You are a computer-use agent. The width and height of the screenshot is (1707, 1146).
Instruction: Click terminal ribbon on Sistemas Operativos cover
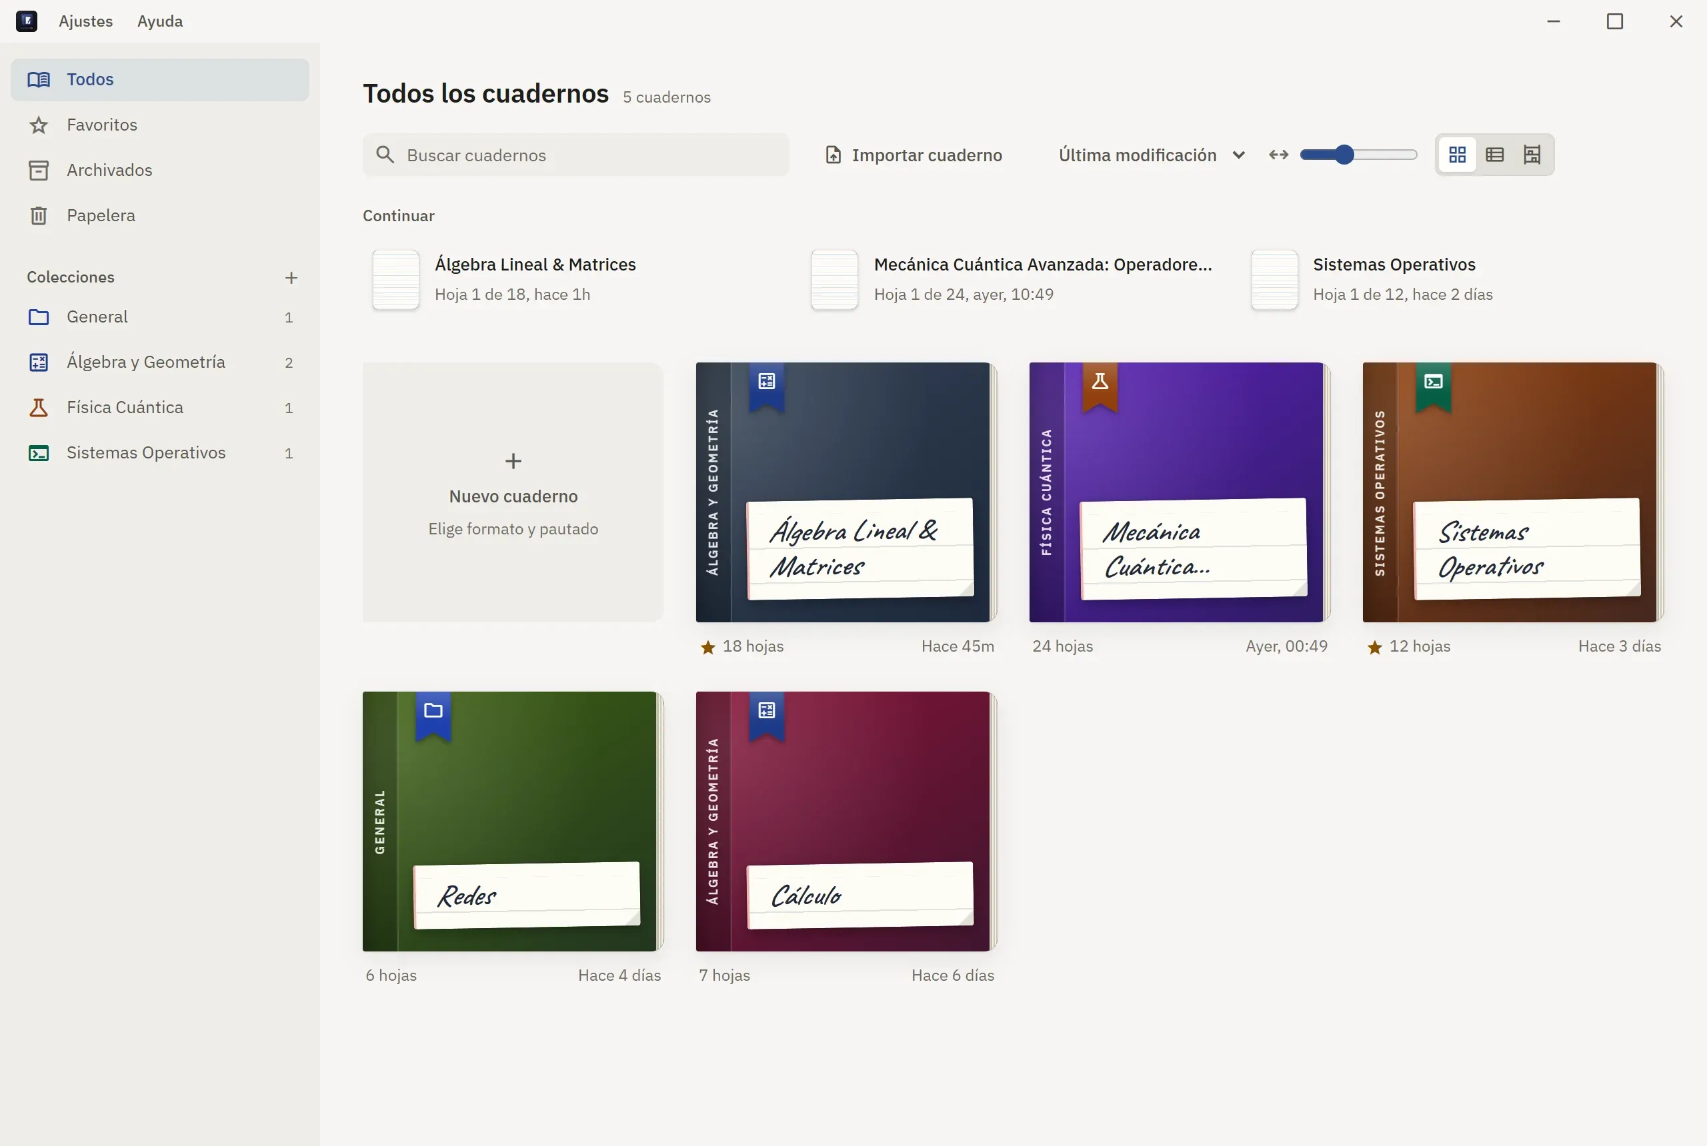1434,386
